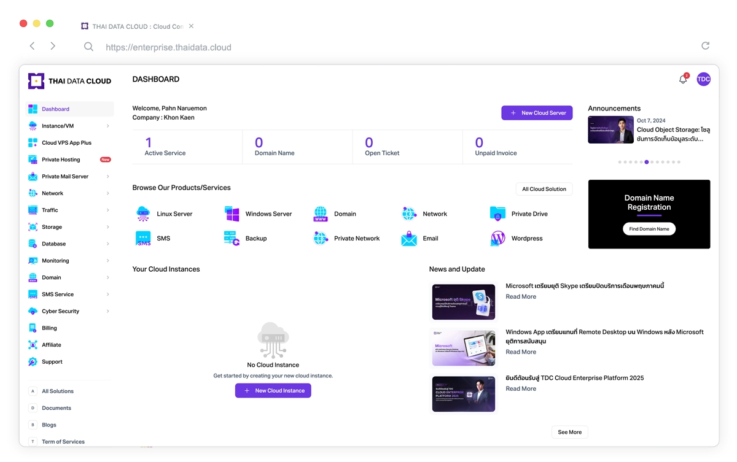Image resolution: width=737 pixels, height=462 pixels.
Task: Expand the Cyber Security sidebar chevron
Action: (107, 312)
